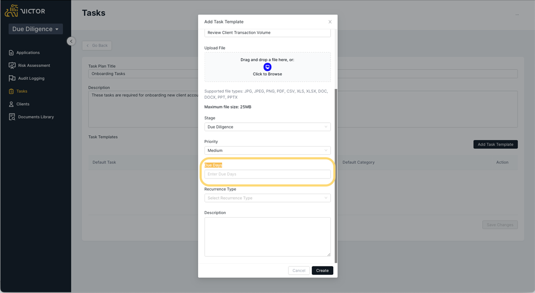Viewport: 535px width, 293px height.
Task: Click the Task Templates section label
Action: [x=103, y=137]
